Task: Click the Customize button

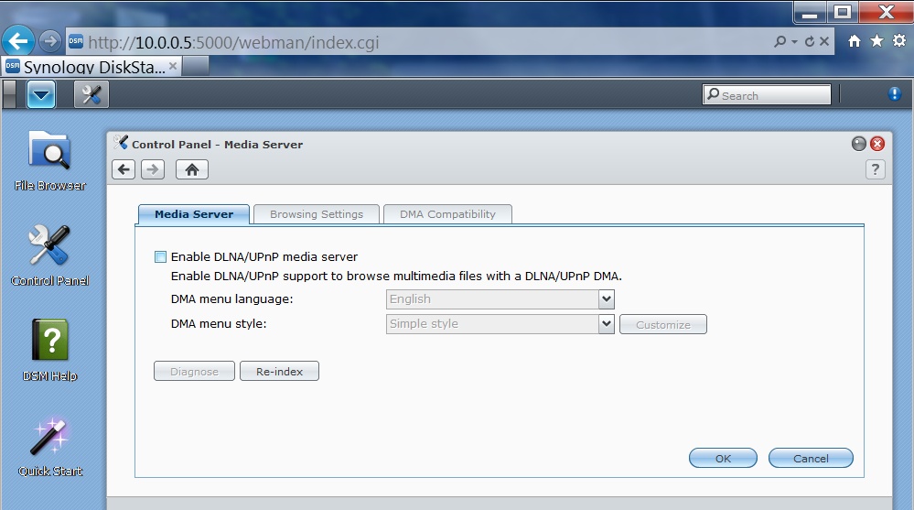Action: (663, 324)
